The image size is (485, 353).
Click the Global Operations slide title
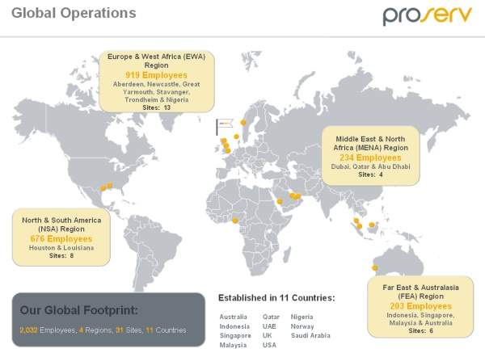(74, 14)
